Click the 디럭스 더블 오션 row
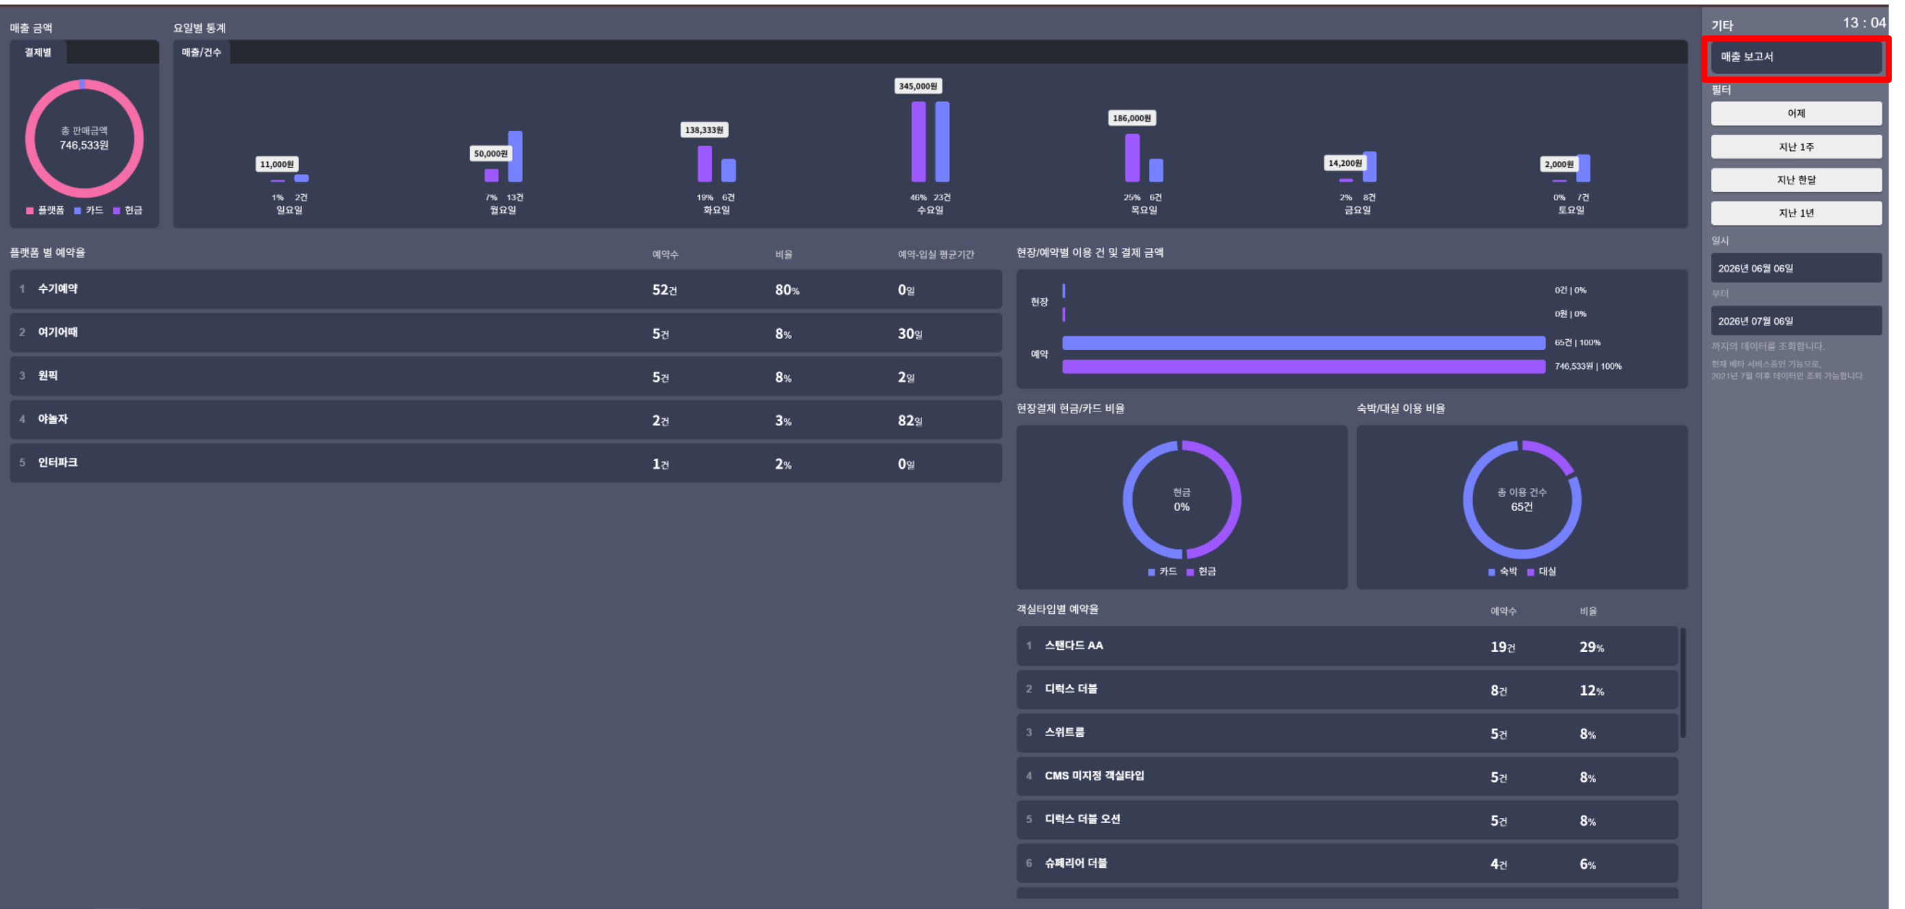The image size is (1905, 909). pos(1347,820)
